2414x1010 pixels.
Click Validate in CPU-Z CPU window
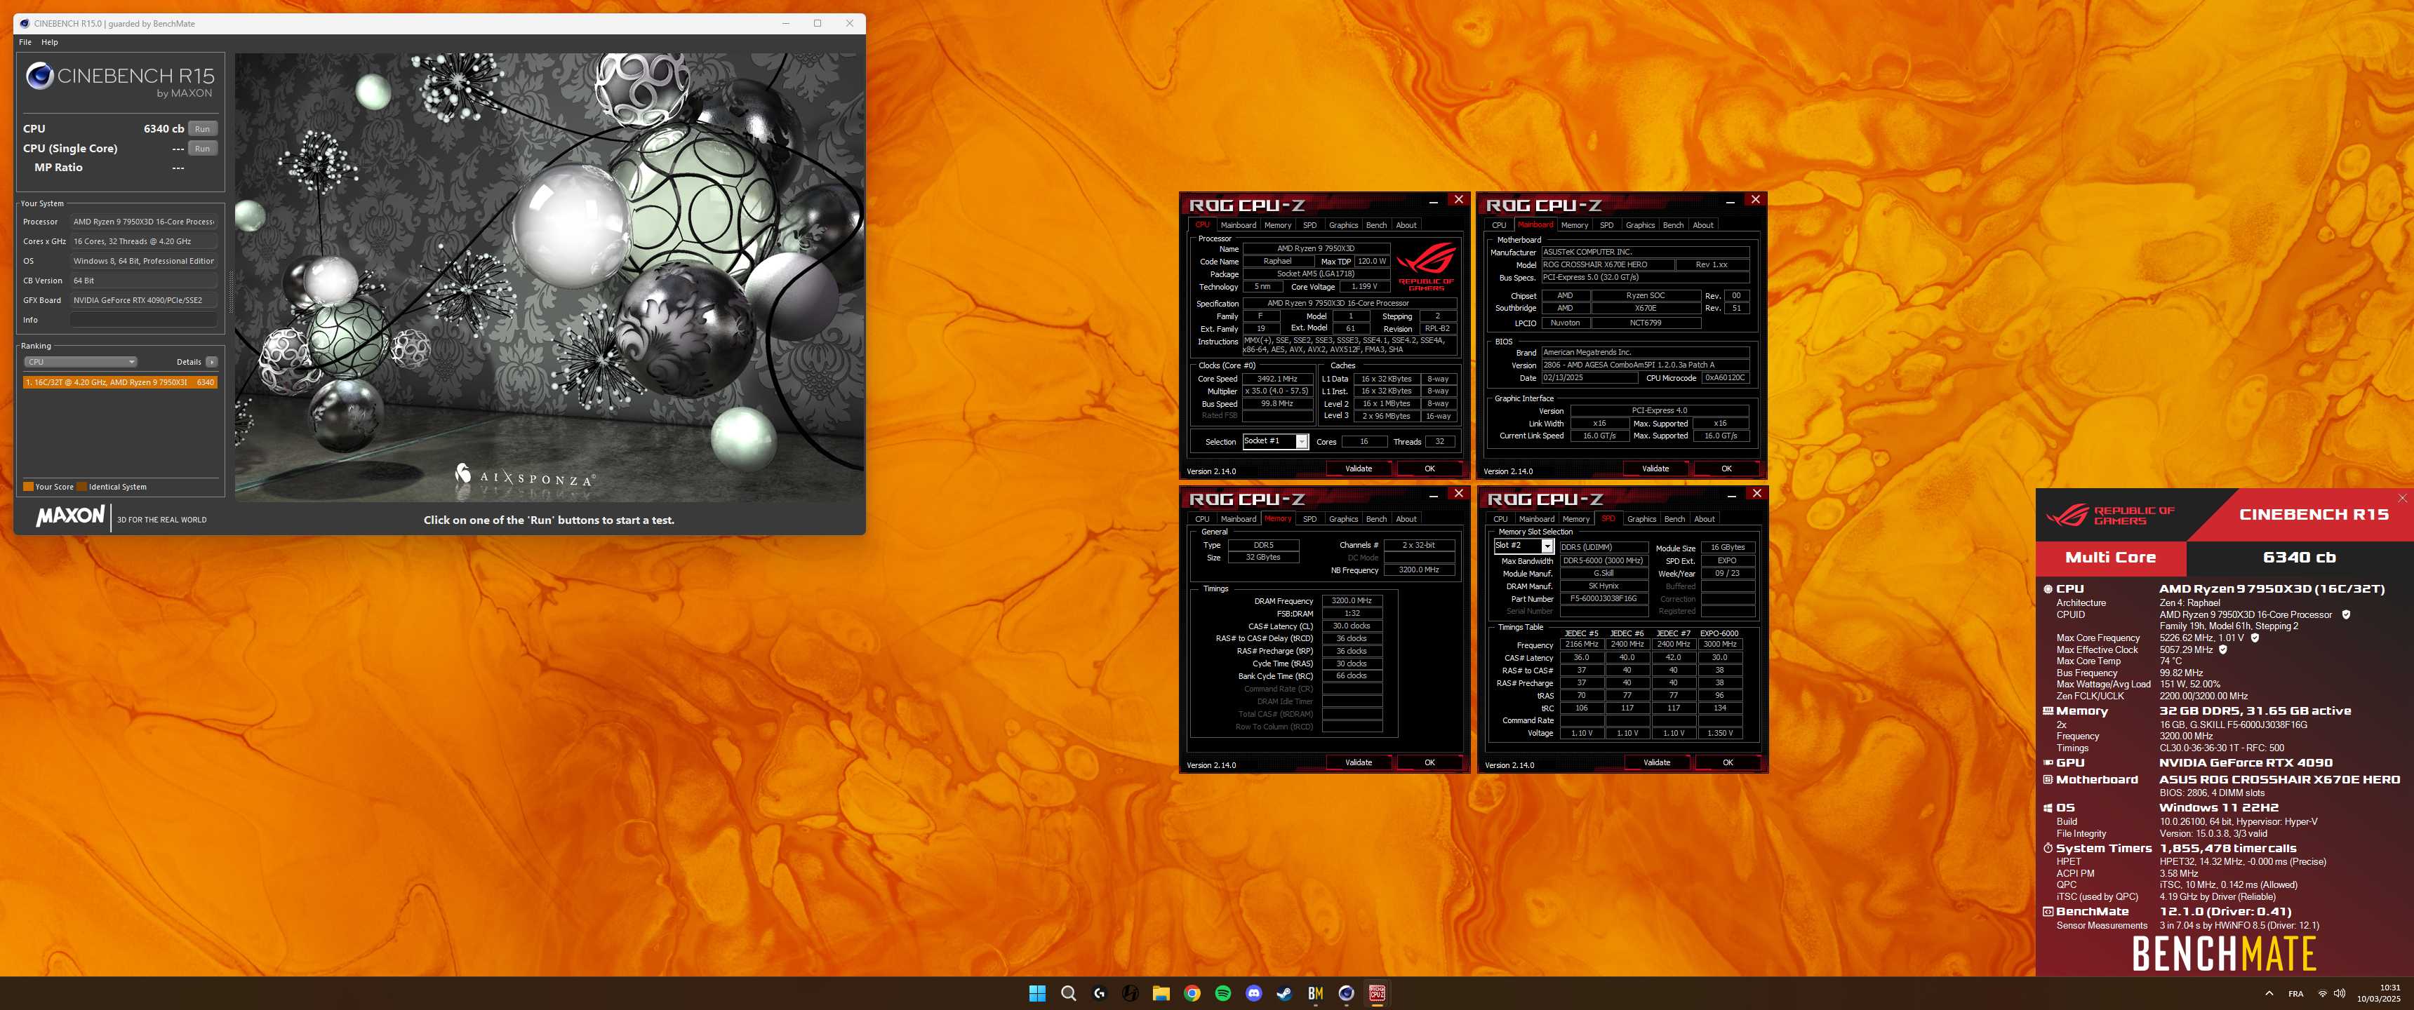[1358, 469]
